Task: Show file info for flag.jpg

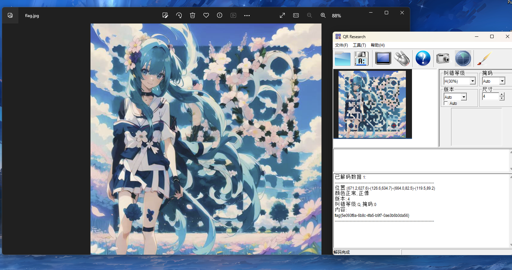Action: 220,15
